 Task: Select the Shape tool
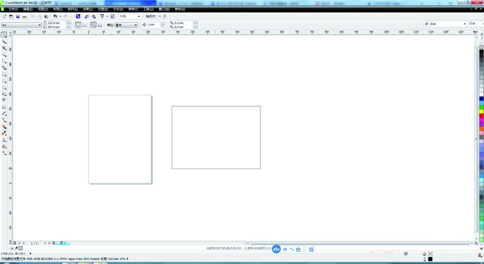pyautogui.click(x=4, y=41)
